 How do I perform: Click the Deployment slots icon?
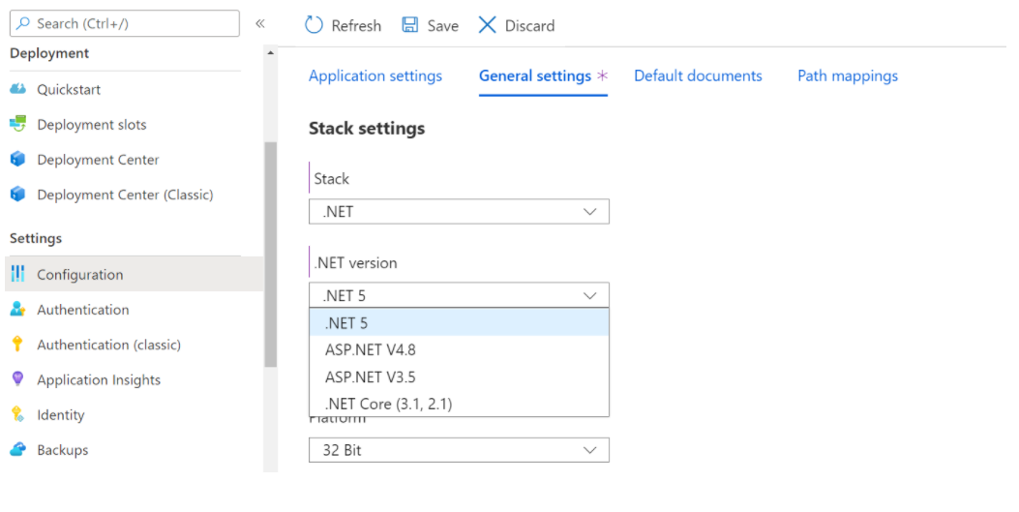pos(17,125)
